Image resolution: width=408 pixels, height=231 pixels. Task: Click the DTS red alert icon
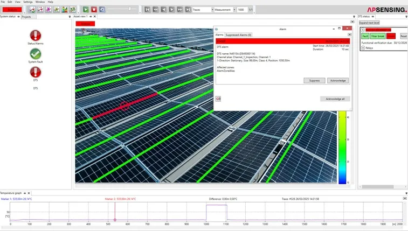pyautogui.click(x=36, y=72)
